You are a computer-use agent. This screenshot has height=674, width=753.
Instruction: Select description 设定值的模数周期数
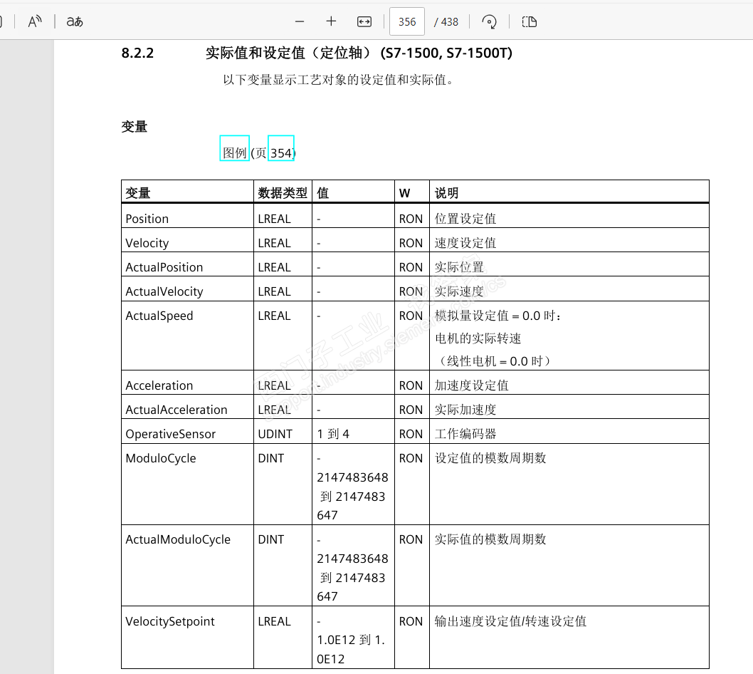pyautogui.click(x=490, y=458)
